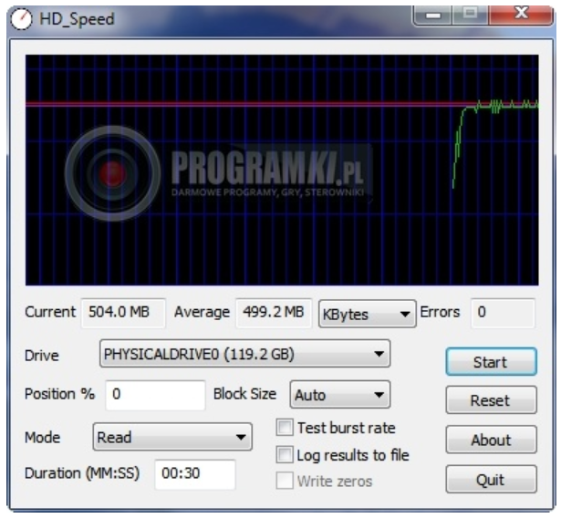Screen dimensions: 561x518
Task: Open the Drive dropdown showing PHYSICALDRIVE0
Action: click(x=245, y=354)
